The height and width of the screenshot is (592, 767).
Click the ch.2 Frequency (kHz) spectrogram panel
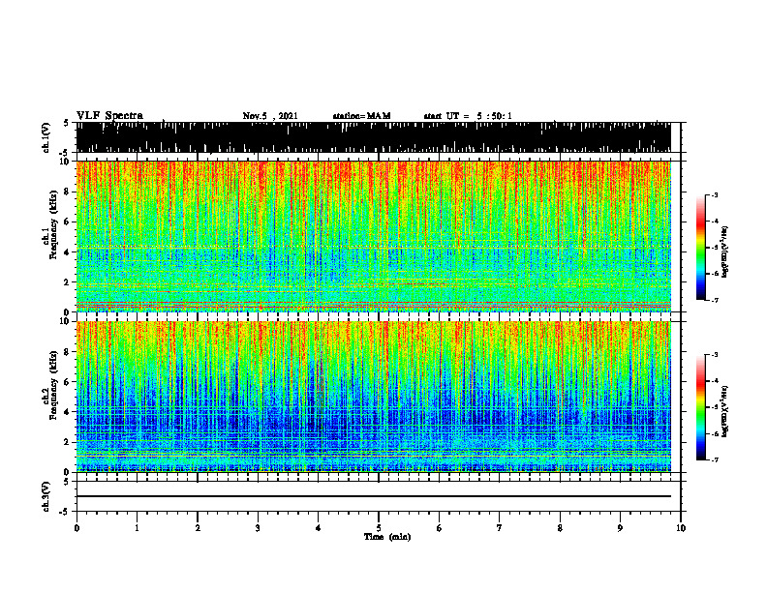(x=373, y=397)
